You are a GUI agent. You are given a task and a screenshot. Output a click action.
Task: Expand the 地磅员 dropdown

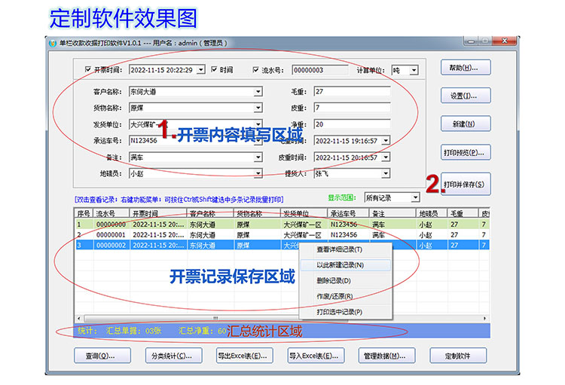pos(258,174)
